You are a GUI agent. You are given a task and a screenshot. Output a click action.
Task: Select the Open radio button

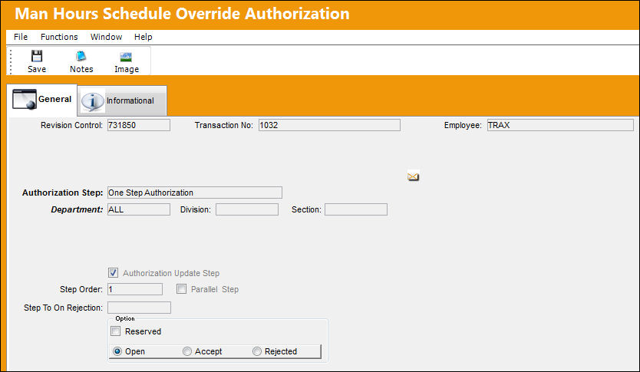coord(117,351)
